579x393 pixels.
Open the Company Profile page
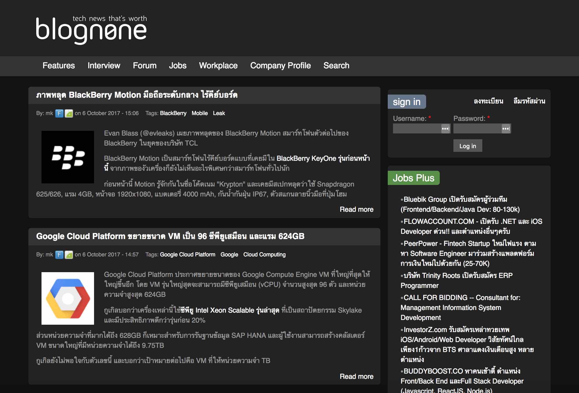[x=280, y=65]
